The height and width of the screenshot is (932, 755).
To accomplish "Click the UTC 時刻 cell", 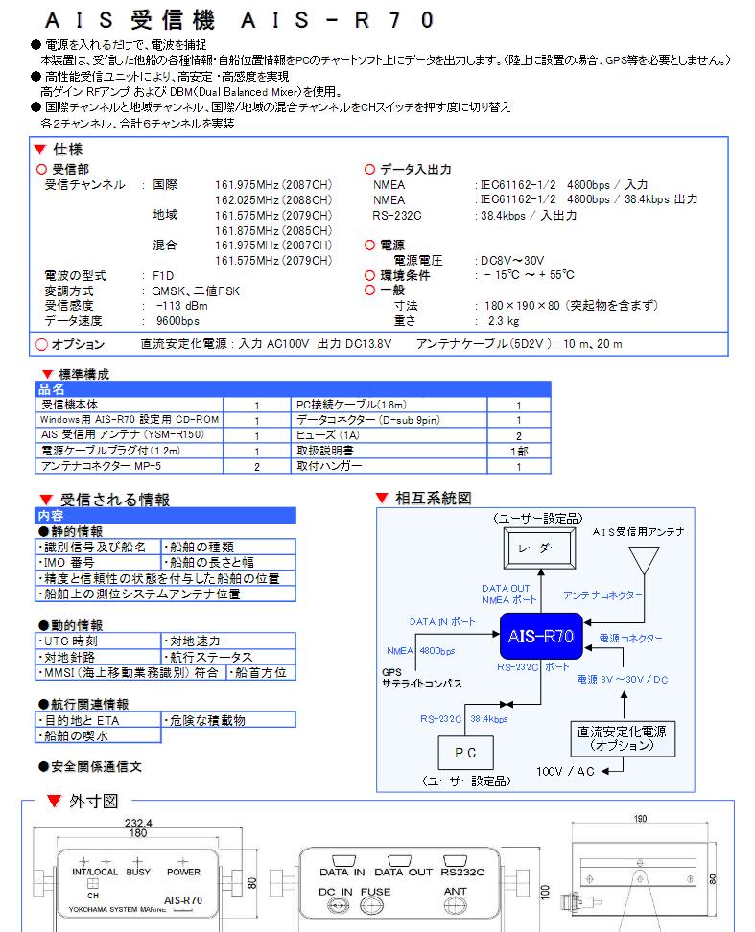I will (98, 641).
